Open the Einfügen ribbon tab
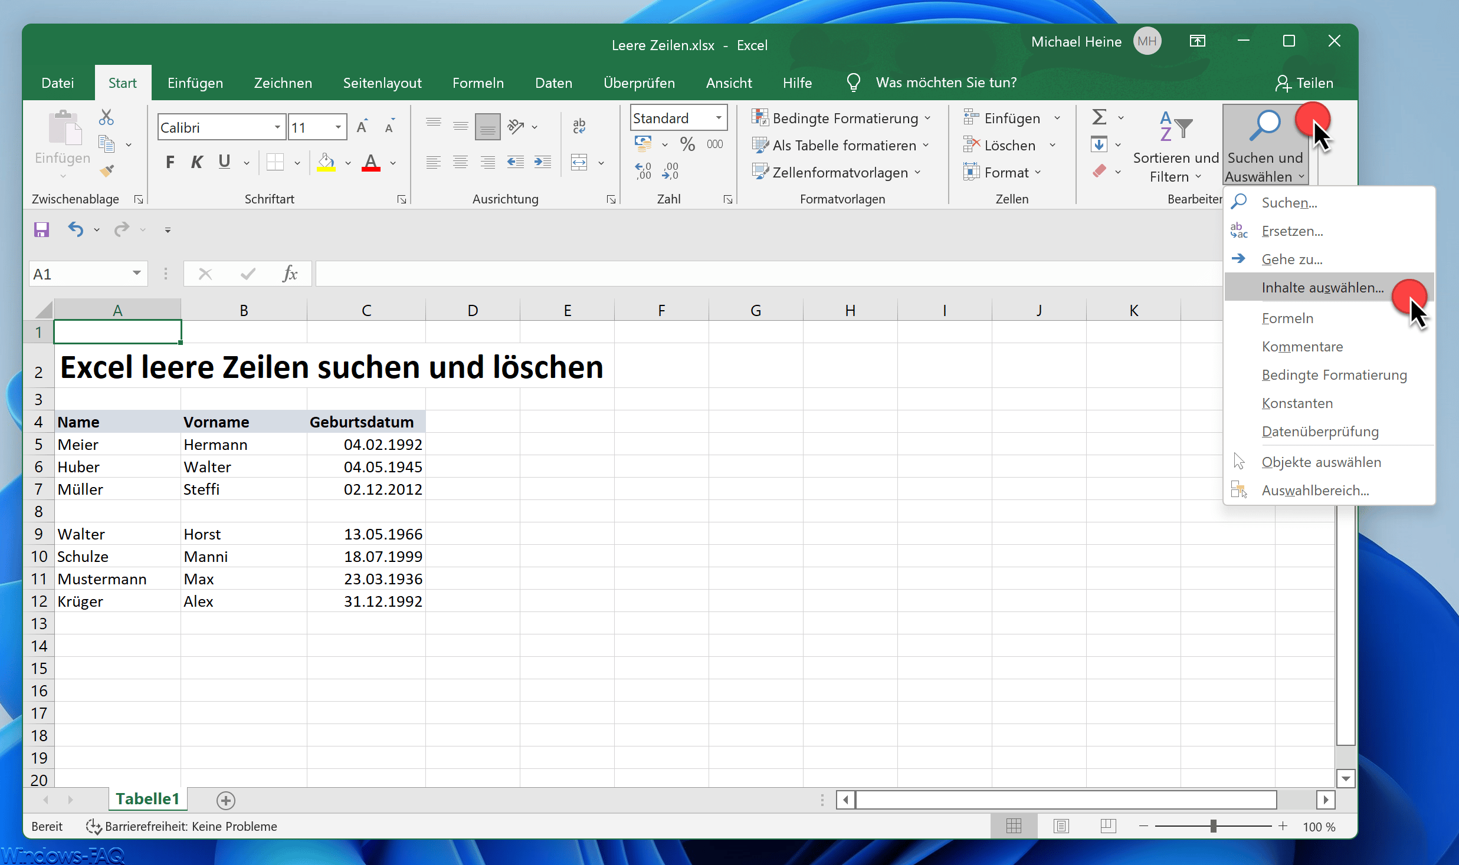Screen dimensions: 1459x865 pos(195,83)
